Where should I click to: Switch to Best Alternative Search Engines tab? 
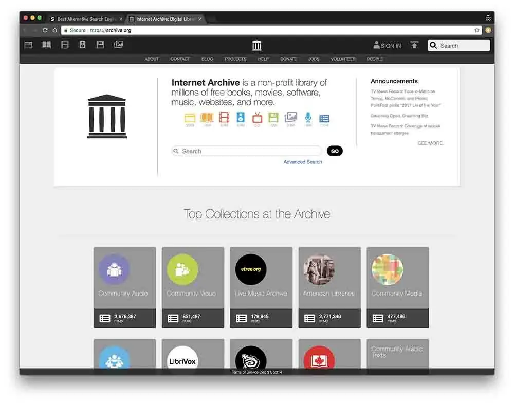86,19
